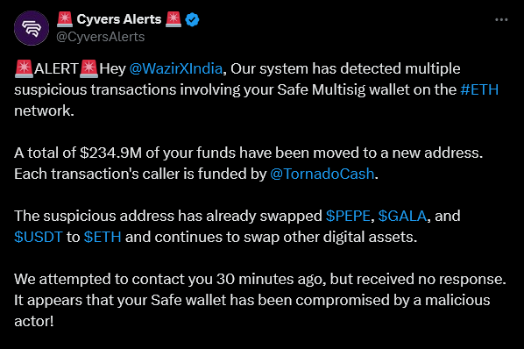The height and width of the screenshot is (349, 524).
Task: Click the suspicious transactions opening paragraph
Action: point(257,89)
